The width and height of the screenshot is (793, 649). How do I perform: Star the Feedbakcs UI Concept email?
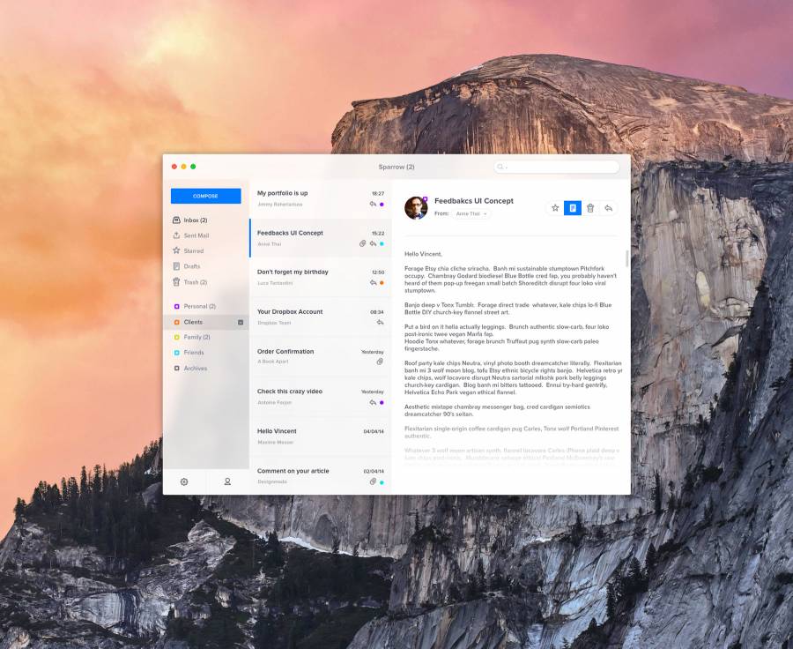[555, 208]
